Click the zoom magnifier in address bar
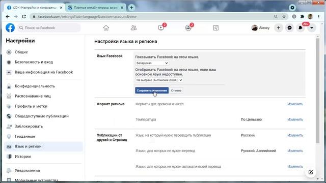The width and height of the screenshot is (326, 183). (x=276, y=17)
